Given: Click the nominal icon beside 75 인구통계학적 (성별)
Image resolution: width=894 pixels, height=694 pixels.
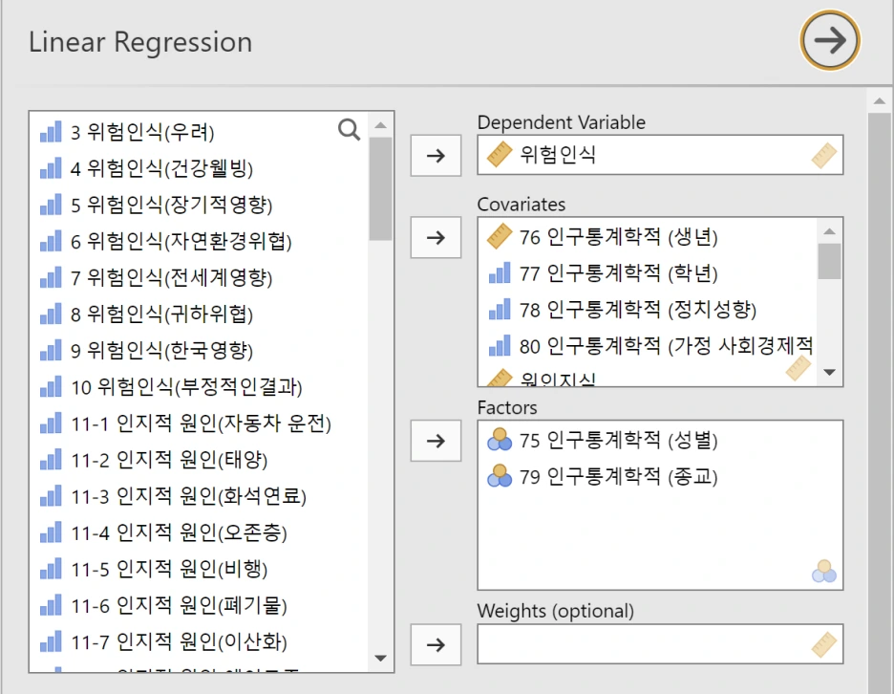Looking at the screenshot, I should [x=498, y=441].
